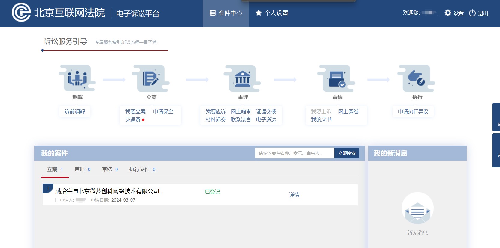The height and width of the screenshot is (248, 500).
Task: Switch to the 审结 cases tab
Action: tap(110, 170)
